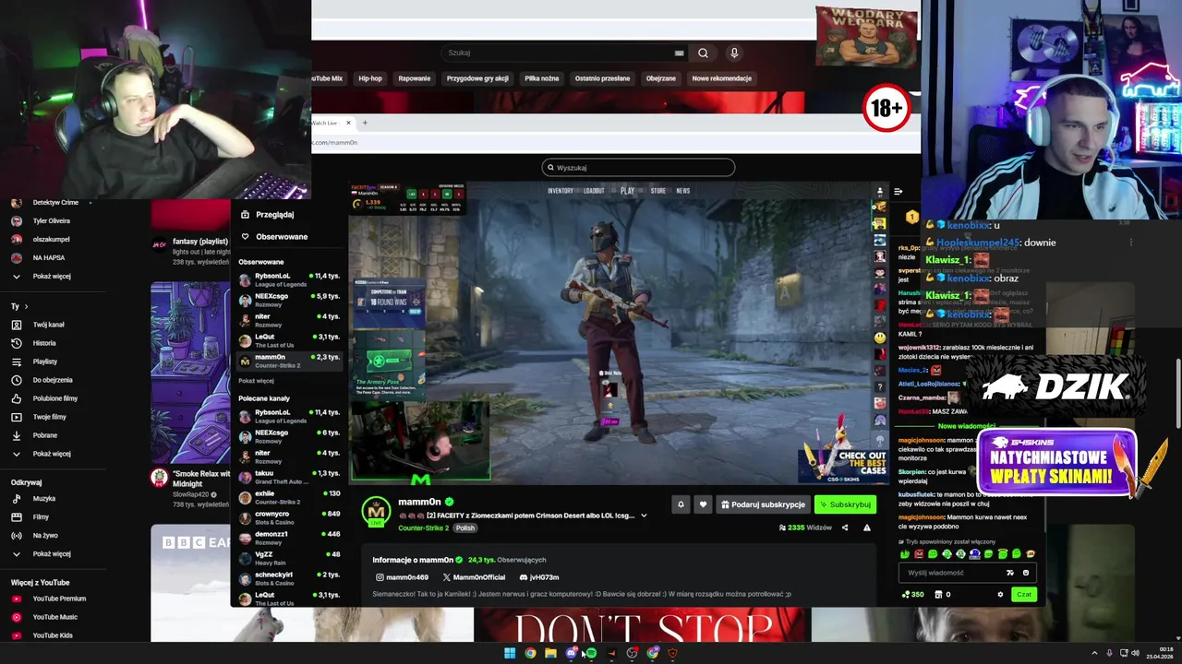Expand Pokaż więcej in Kick Obserwowane list
Image resolution: width=1182 pixels, height=664 pixels.
pos(256,381)
